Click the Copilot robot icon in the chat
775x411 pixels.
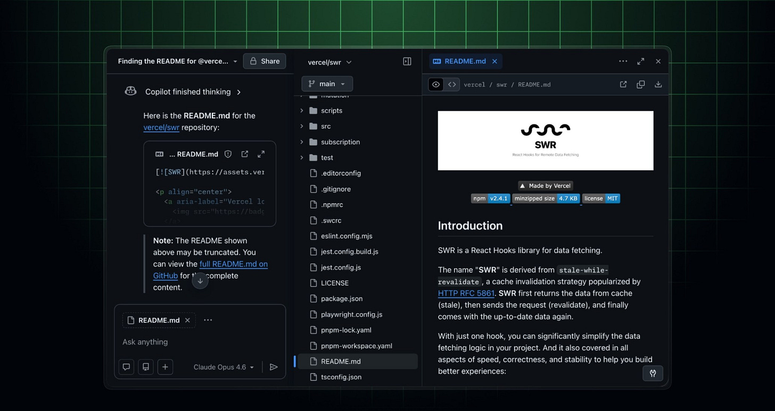(130, 91)
